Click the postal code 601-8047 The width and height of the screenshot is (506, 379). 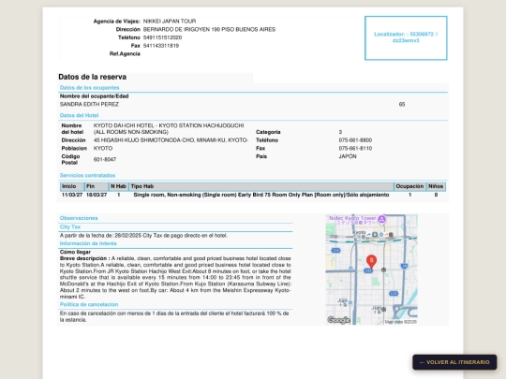[x=105, y=159]
